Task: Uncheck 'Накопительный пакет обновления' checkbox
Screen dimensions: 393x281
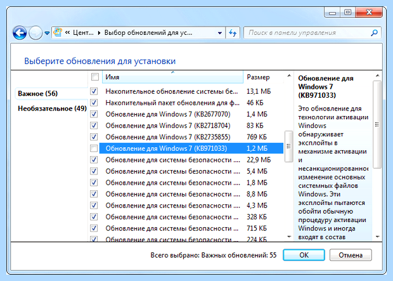Action: (x=94, y=103)
